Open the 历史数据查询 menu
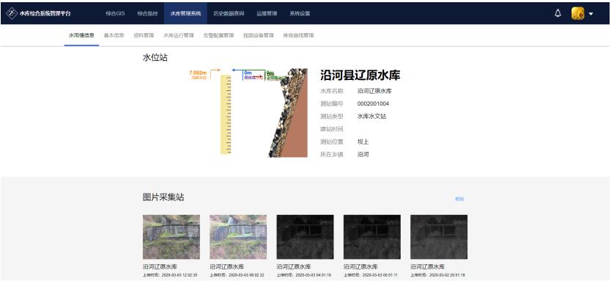 [229, 13]
